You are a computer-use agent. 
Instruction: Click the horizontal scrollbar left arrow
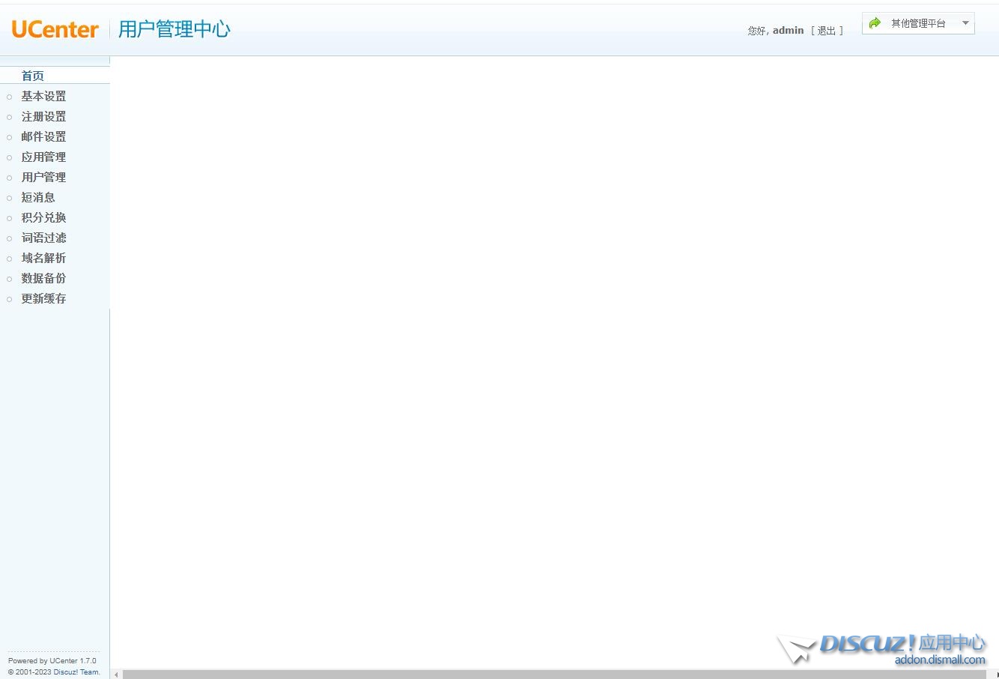pyautogui.click(x=116, y=675)
